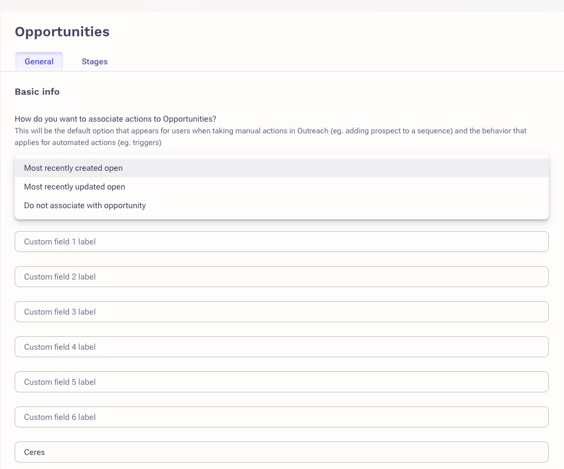Select 'Most recently created open' option
Image resolution: width=564 pixels, height=469 pixels.
(73, 168)
